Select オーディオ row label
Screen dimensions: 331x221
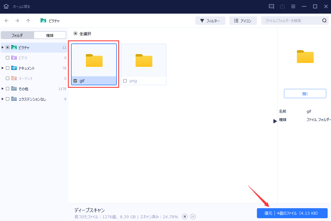[25, 78]
